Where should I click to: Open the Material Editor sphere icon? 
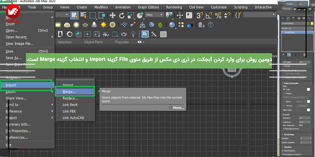click(172, 25)
